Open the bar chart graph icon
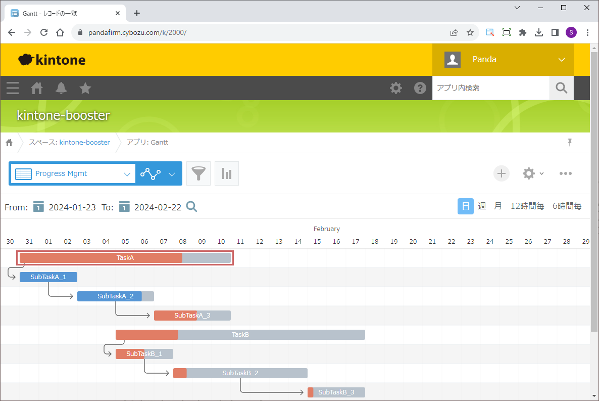 coord(227,173)
